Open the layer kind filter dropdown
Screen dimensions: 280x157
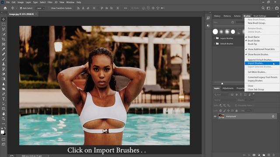[221, 95]
